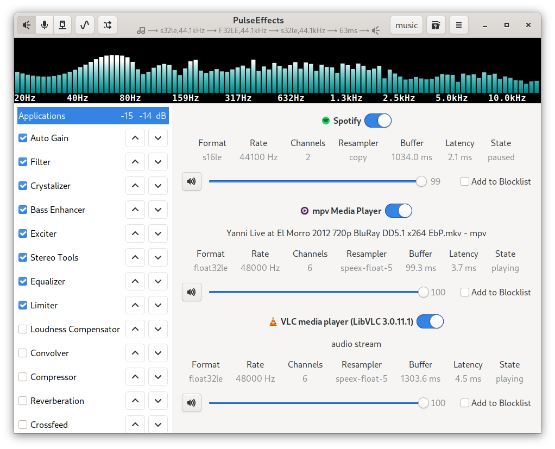Mute VLC media player speaker button
The image size is (555, 449).
(x=192, y=403)
